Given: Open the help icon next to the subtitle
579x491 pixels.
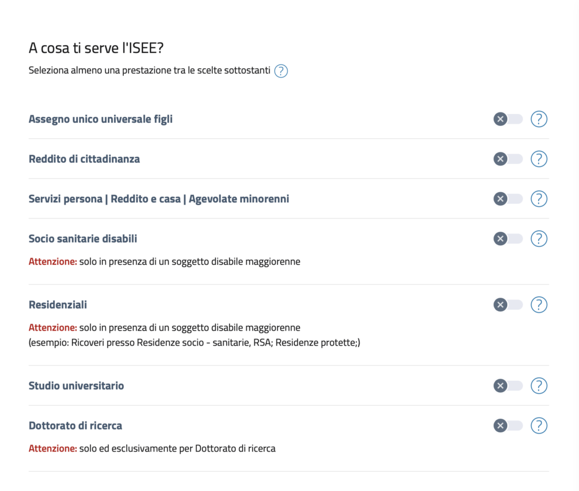Looking at the screenshot, I should pyautogui.click(x=281, y=71).
